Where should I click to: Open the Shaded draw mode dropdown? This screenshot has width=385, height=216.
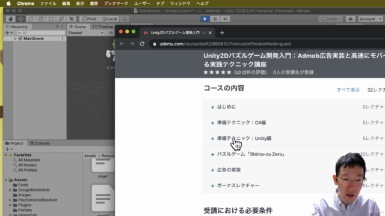(x=85, y=32)
